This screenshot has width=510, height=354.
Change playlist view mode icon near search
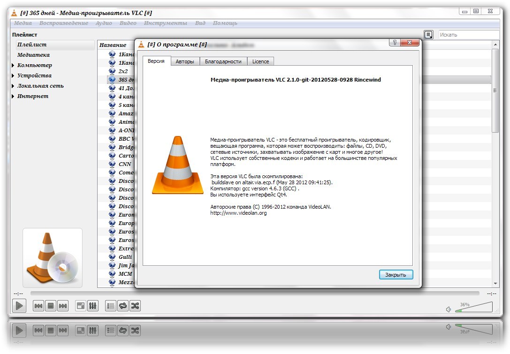click(428, 35)
